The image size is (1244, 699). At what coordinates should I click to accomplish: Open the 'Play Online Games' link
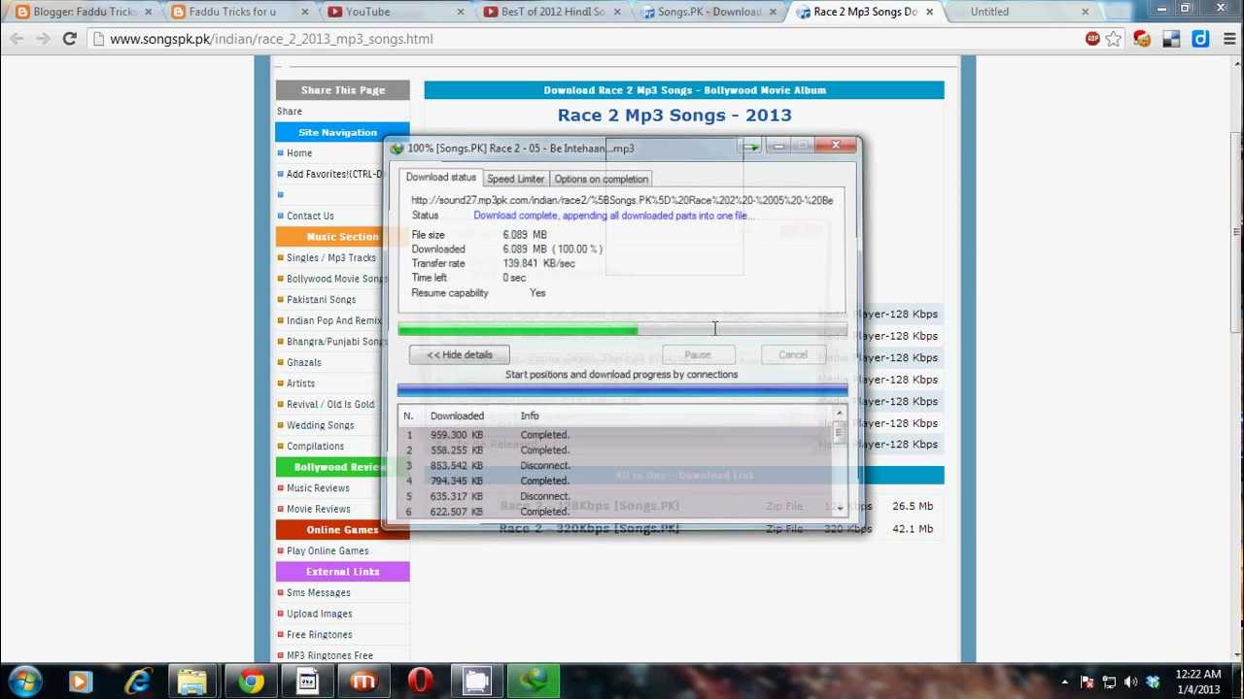click(328, 551)
